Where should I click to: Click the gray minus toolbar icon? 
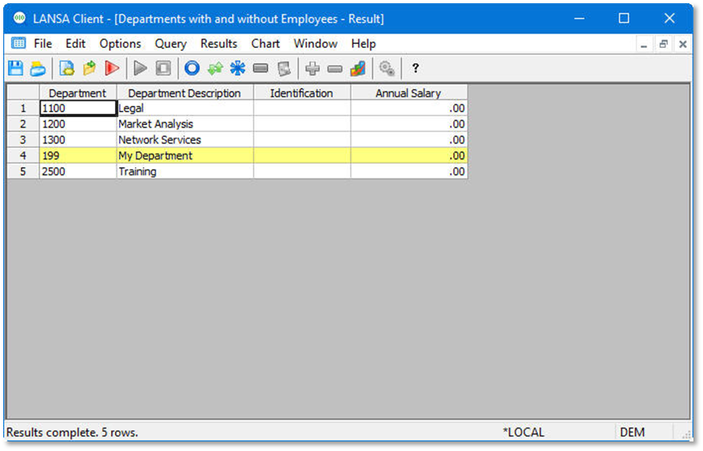click(335, 69)
